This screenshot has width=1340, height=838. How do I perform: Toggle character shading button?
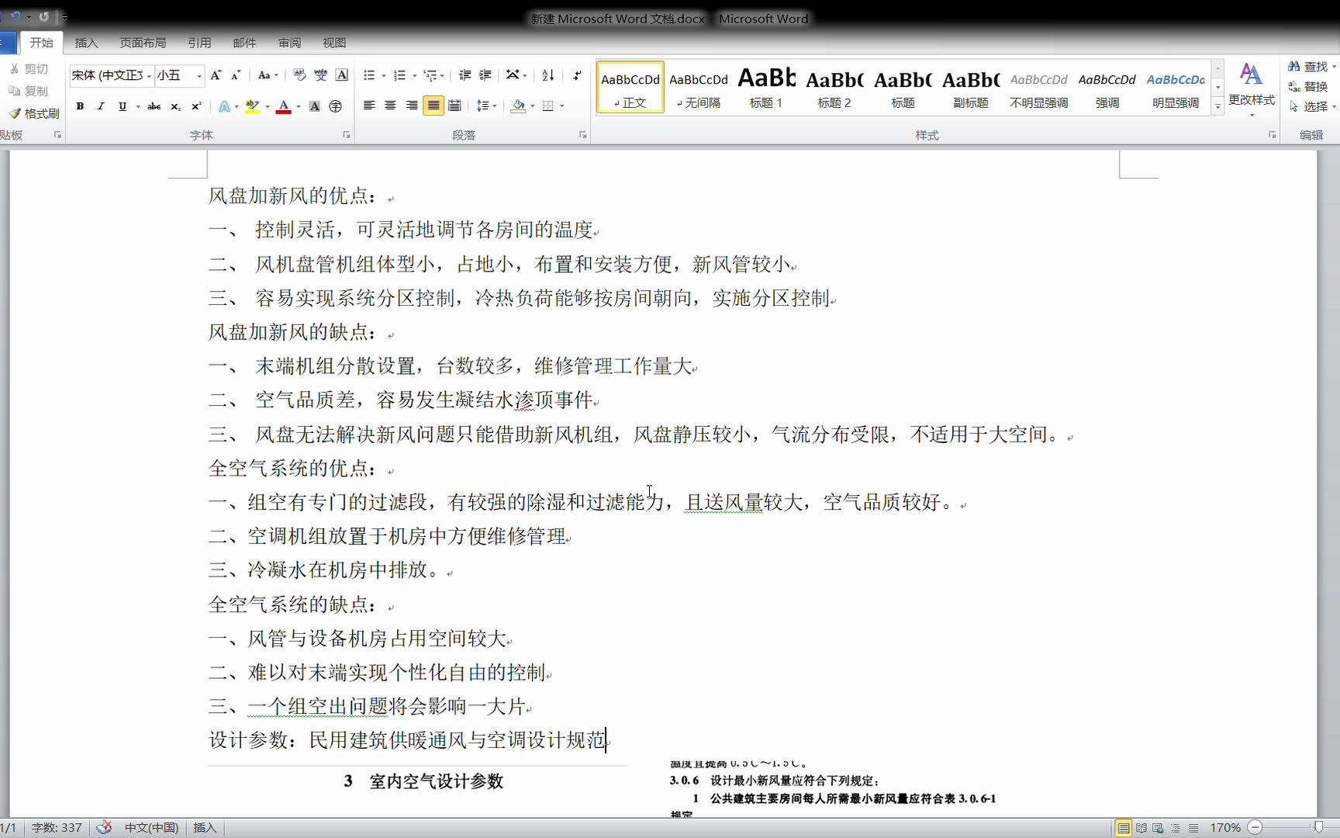click(315, 106)
